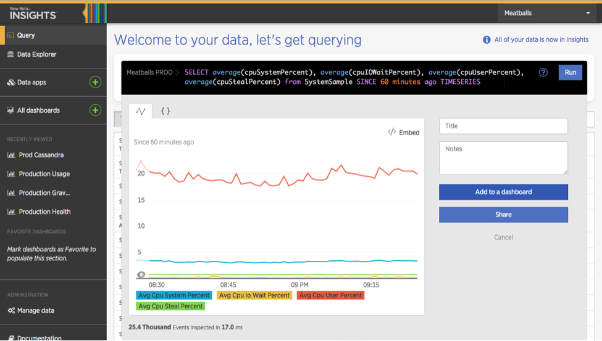The height and width of the screenshot is (341, 602).
Task: Switch to the chart view tab
Action: tap(141, 111)
